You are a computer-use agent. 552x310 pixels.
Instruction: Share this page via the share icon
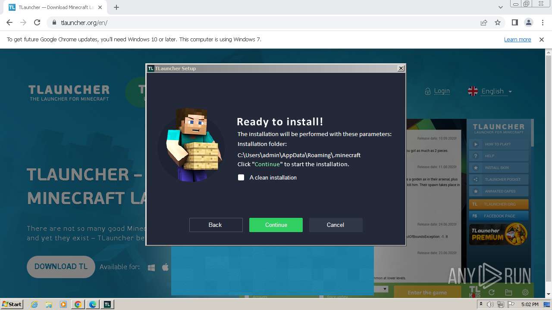[x=484, y=22]
